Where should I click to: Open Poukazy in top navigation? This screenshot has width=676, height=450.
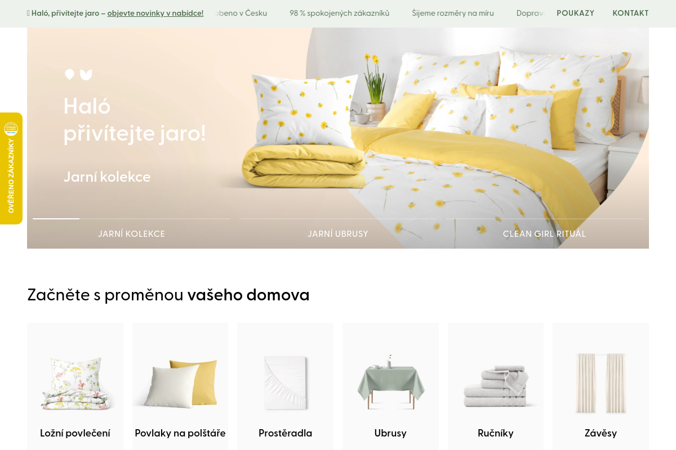click(575, 13)
